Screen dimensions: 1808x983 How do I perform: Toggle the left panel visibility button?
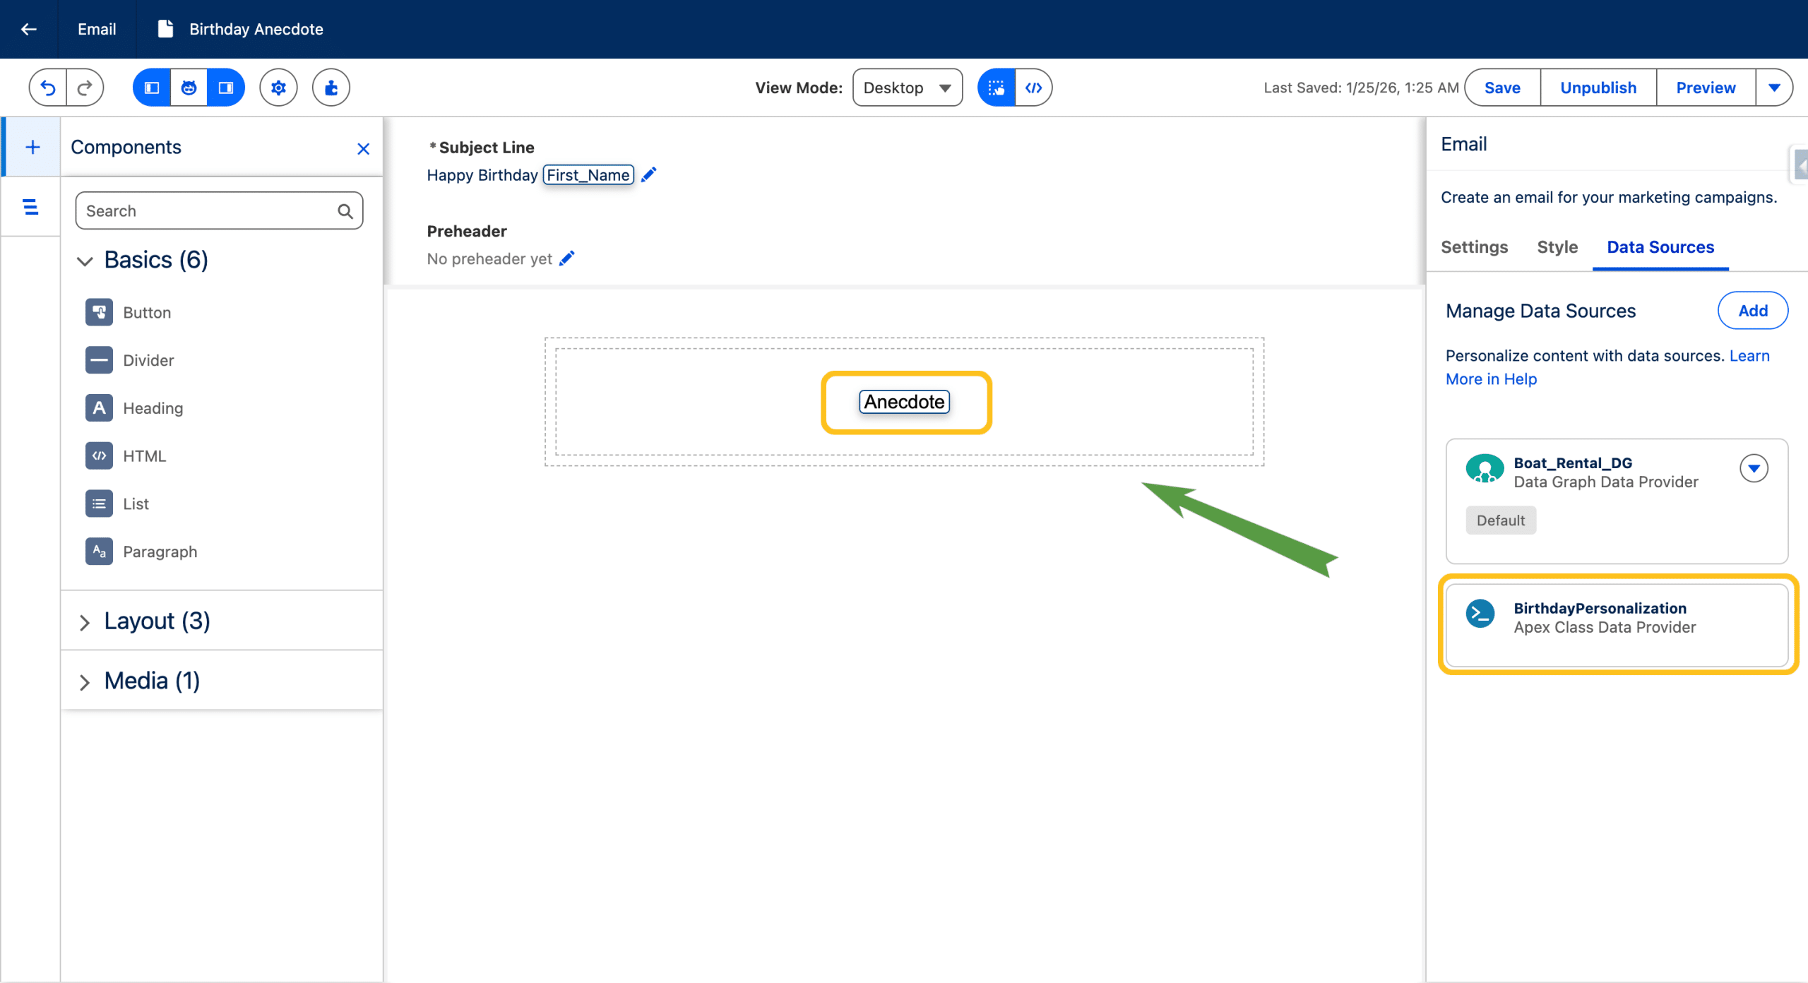coord(152,88)
